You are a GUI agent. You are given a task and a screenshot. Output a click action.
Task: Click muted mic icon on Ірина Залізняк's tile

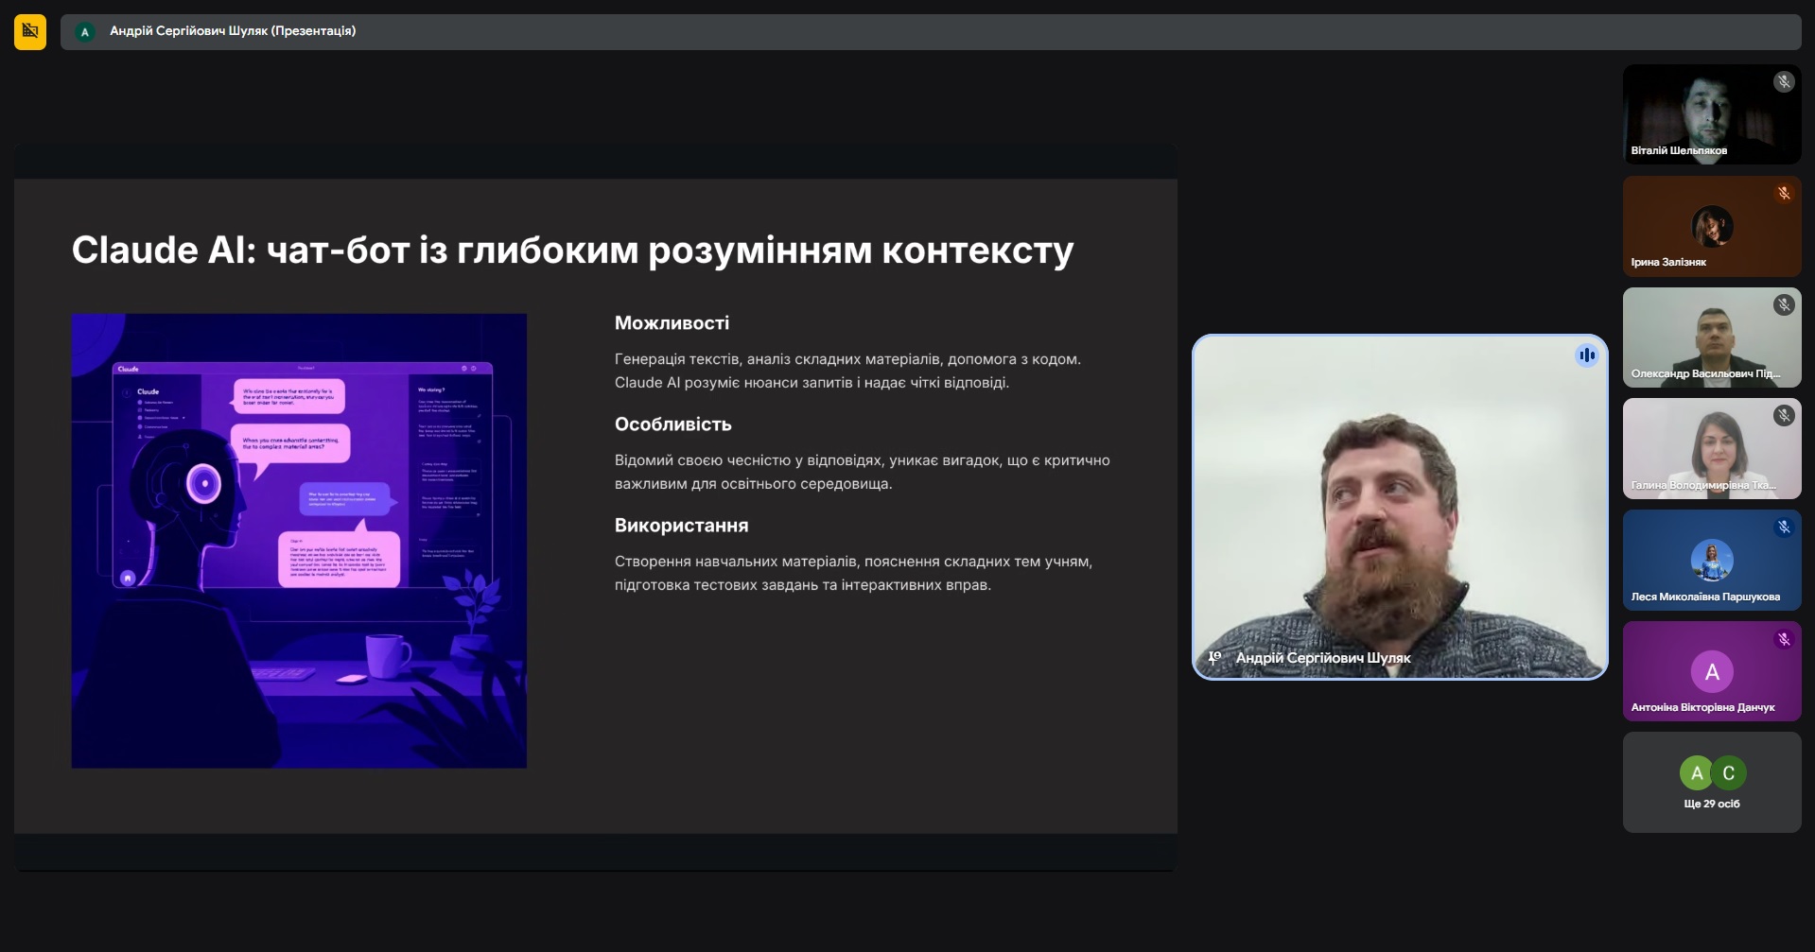pos(1784,194)
